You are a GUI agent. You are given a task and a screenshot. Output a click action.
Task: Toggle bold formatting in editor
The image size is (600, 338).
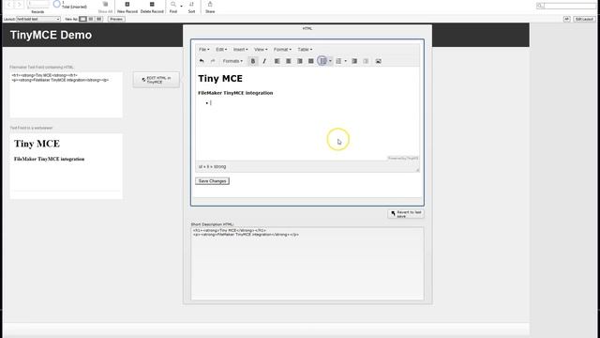pos(253,61)
